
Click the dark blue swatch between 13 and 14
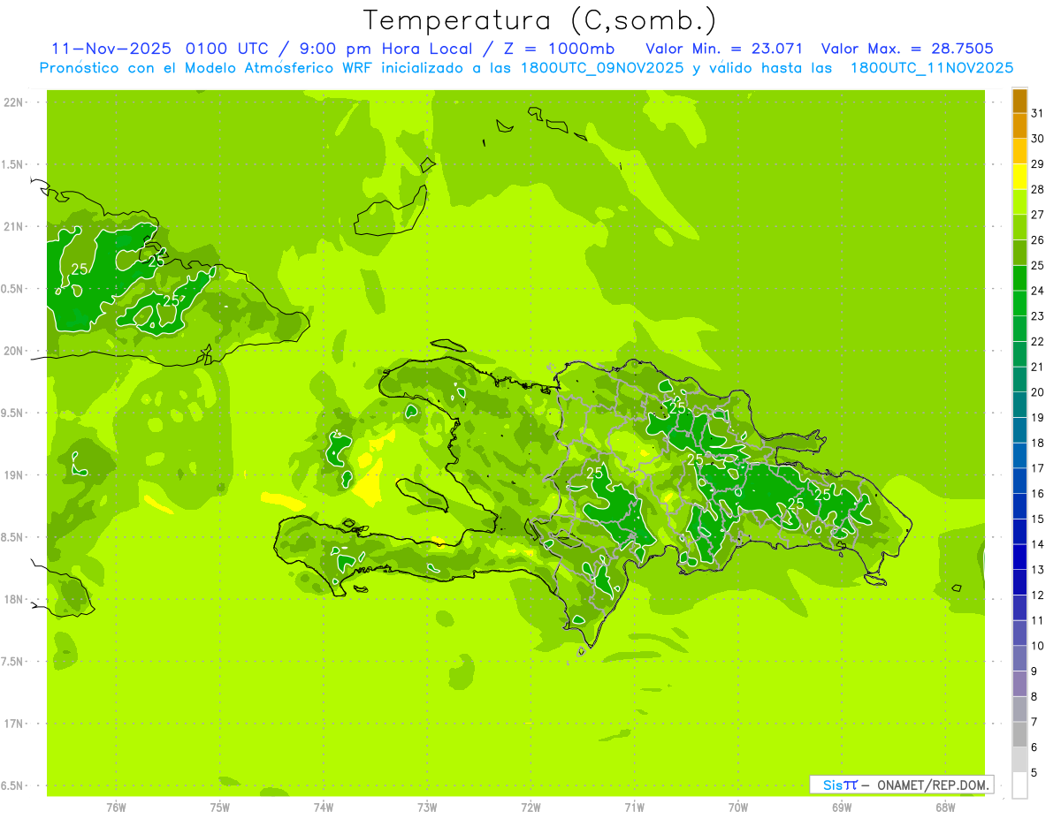coord(1019,557)
